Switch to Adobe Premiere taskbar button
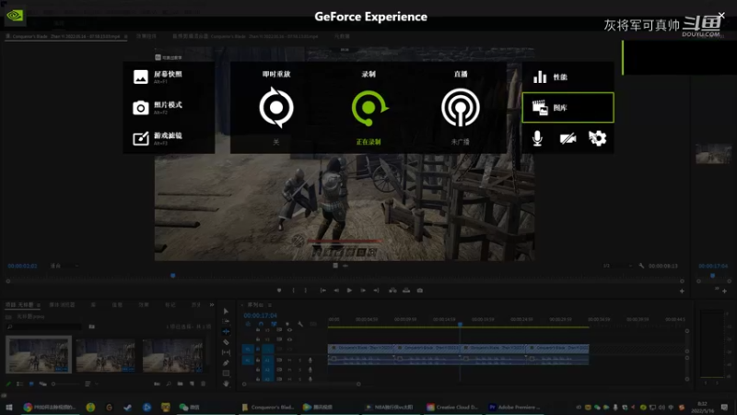Viewport: 737px width, 415px height. coord(515,407)
